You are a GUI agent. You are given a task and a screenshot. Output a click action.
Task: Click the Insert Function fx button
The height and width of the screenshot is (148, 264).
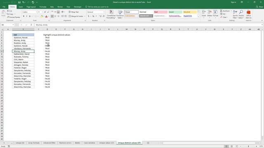(31, 25)
